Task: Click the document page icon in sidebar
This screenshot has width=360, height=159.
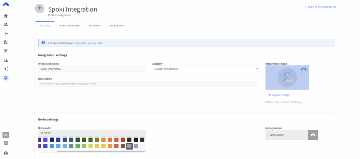Action: (x=6, y=42)
